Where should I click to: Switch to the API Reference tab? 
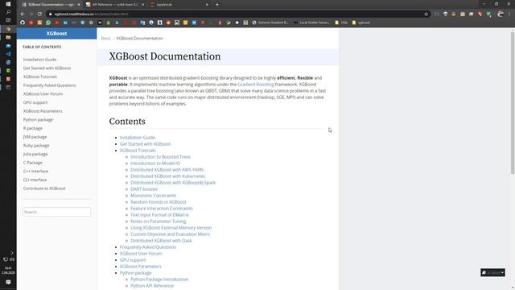point(114,5)
